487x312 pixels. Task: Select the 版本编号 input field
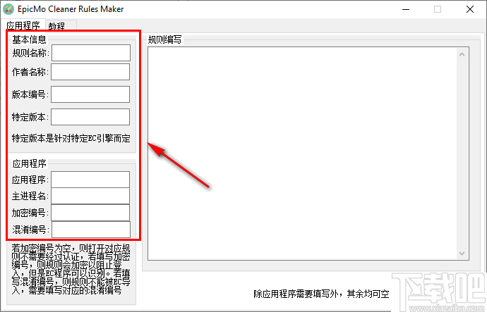pos(90,94)
